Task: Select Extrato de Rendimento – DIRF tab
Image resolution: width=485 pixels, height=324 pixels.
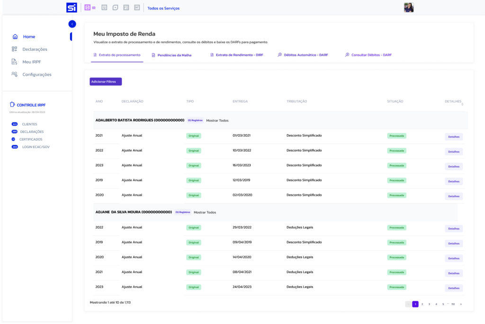Action: coord(236,55)
